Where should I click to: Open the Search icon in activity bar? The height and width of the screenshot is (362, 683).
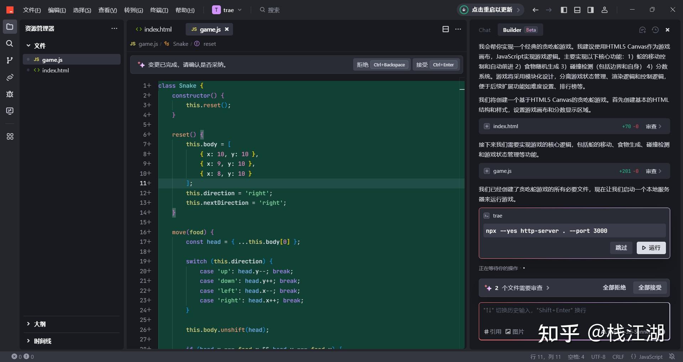coord(10,43)
